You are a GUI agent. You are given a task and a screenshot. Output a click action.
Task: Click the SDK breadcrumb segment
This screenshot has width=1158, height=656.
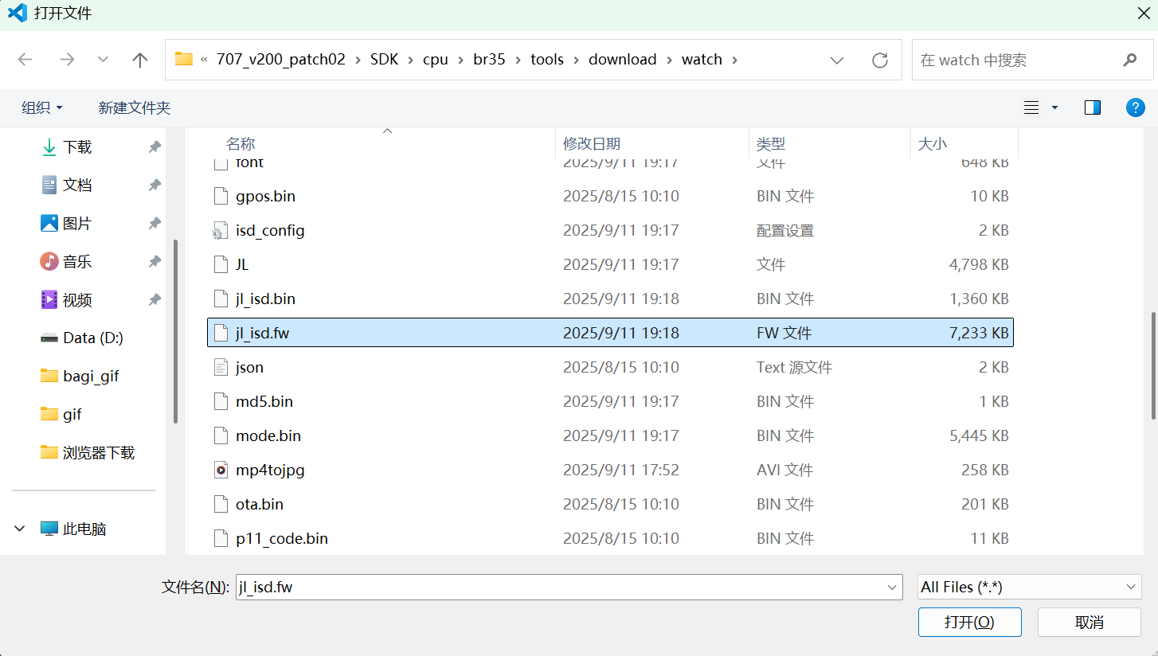(x=385, y=60)
